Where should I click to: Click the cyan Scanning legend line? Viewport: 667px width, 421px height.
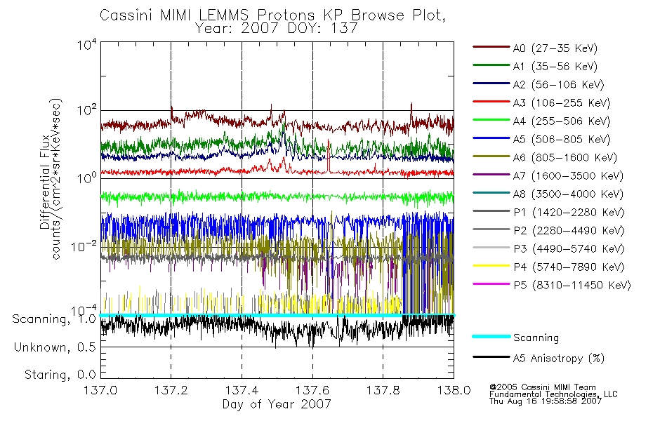pos(491,336)
